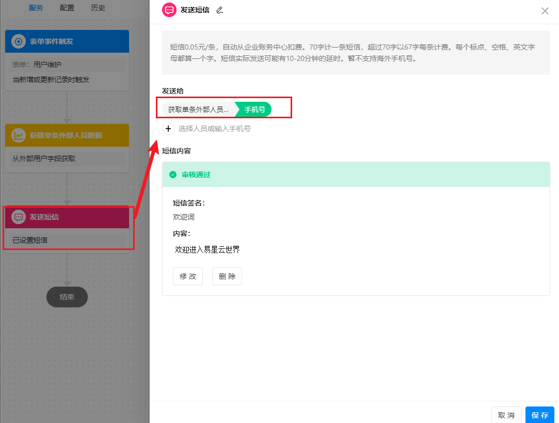This screenshot has height=423, width=559.
Task: Select the 表单事件触发 node header
Action: tap(67, 41)
